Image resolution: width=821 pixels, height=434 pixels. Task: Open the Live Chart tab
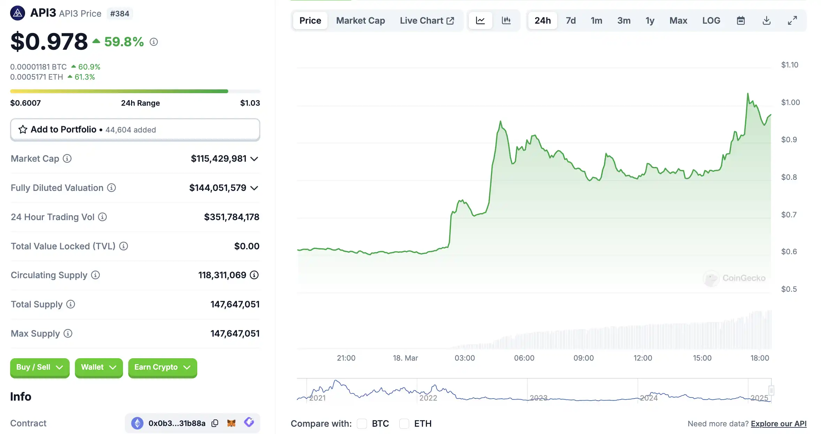click(x=427, y=21)
